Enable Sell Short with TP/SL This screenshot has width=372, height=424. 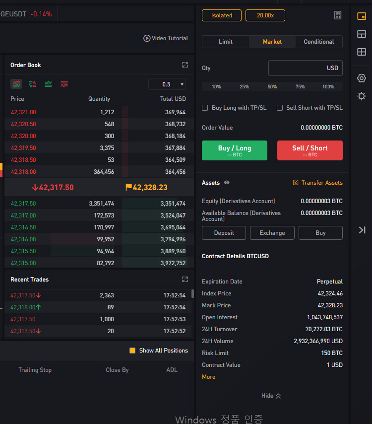click(x=280, y=108)
